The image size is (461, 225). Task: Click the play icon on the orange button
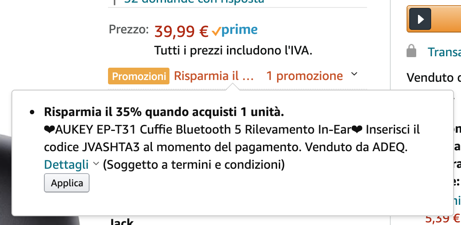click(x=420, y=19)
